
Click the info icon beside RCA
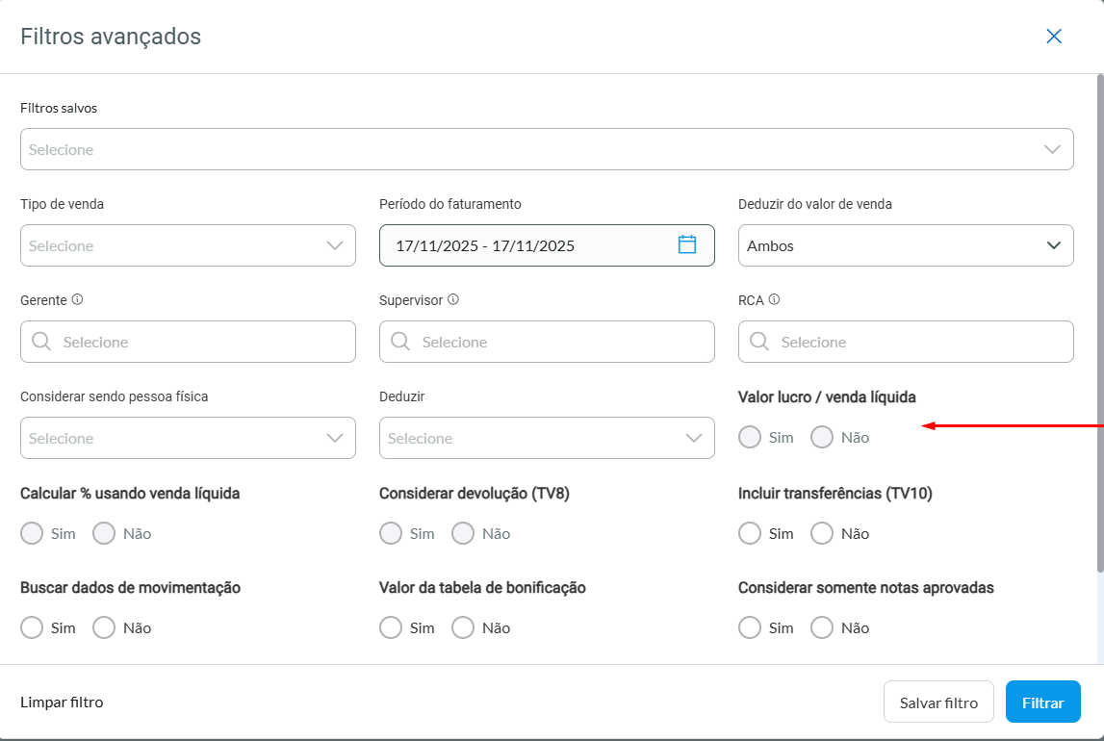point(774,299)
